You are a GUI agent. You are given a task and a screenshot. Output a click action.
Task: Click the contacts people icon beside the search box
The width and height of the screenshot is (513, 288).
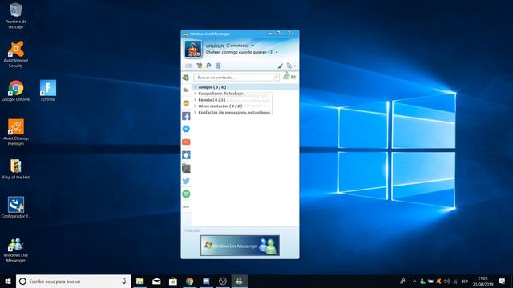(186, 78)
